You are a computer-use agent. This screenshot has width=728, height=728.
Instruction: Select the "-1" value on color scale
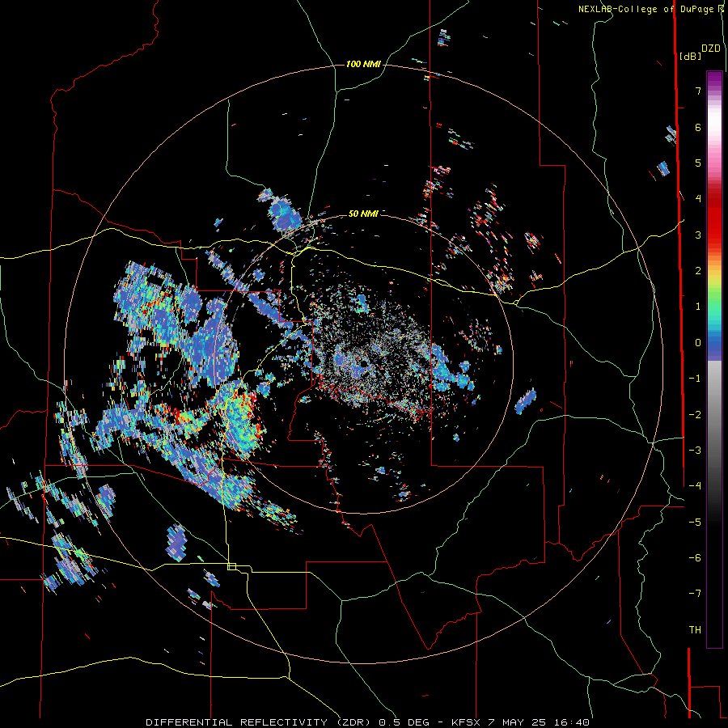point(695,379)
